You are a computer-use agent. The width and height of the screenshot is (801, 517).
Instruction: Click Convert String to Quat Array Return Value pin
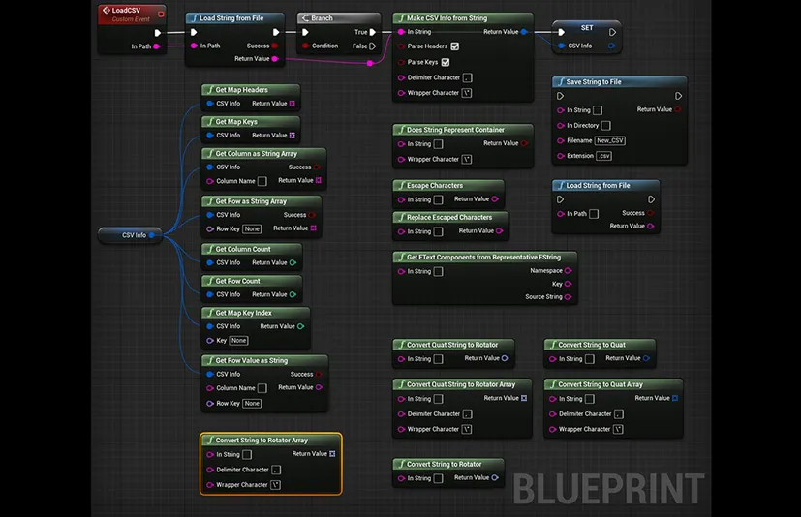coord(675,398)
